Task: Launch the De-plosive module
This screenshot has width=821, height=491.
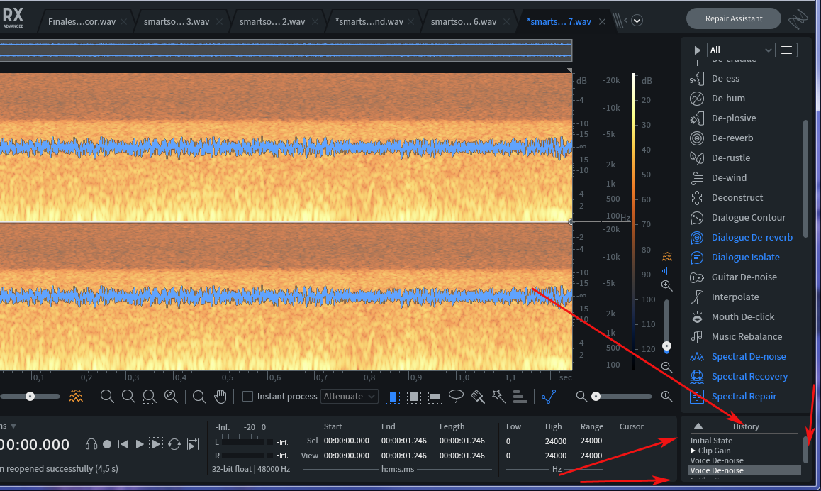Action: 734,118
